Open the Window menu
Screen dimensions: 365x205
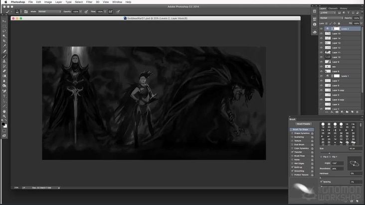point(117,2)
